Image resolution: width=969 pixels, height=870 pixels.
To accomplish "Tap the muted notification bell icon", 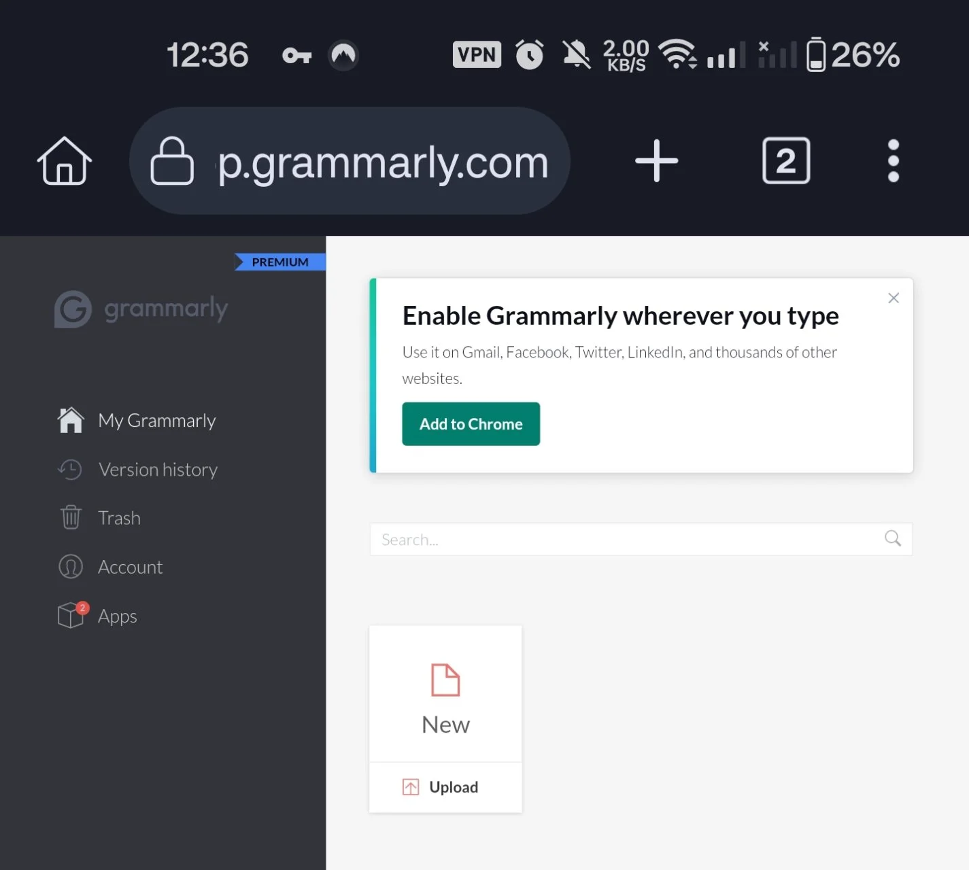I will click(x=576, y=54).
